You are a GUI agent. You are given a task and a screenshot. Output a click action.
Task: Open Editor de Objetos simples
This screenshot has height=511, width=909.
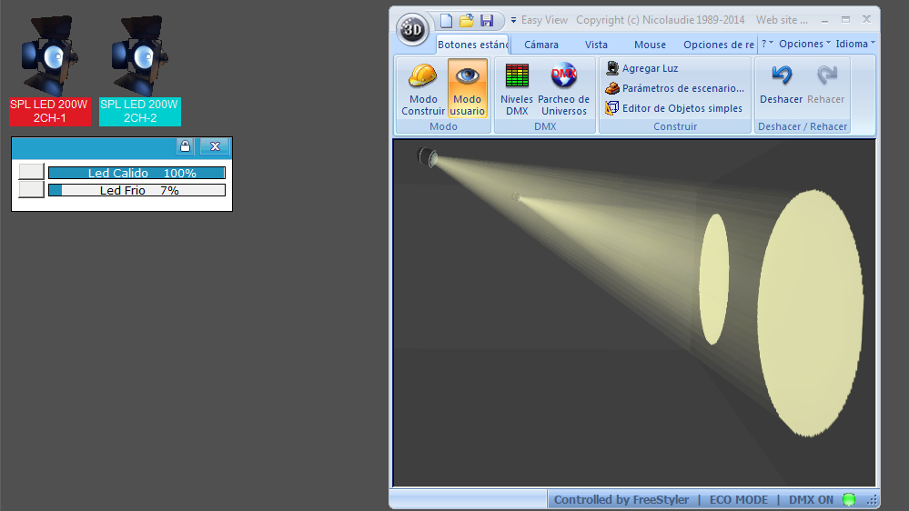click(673, 108)
